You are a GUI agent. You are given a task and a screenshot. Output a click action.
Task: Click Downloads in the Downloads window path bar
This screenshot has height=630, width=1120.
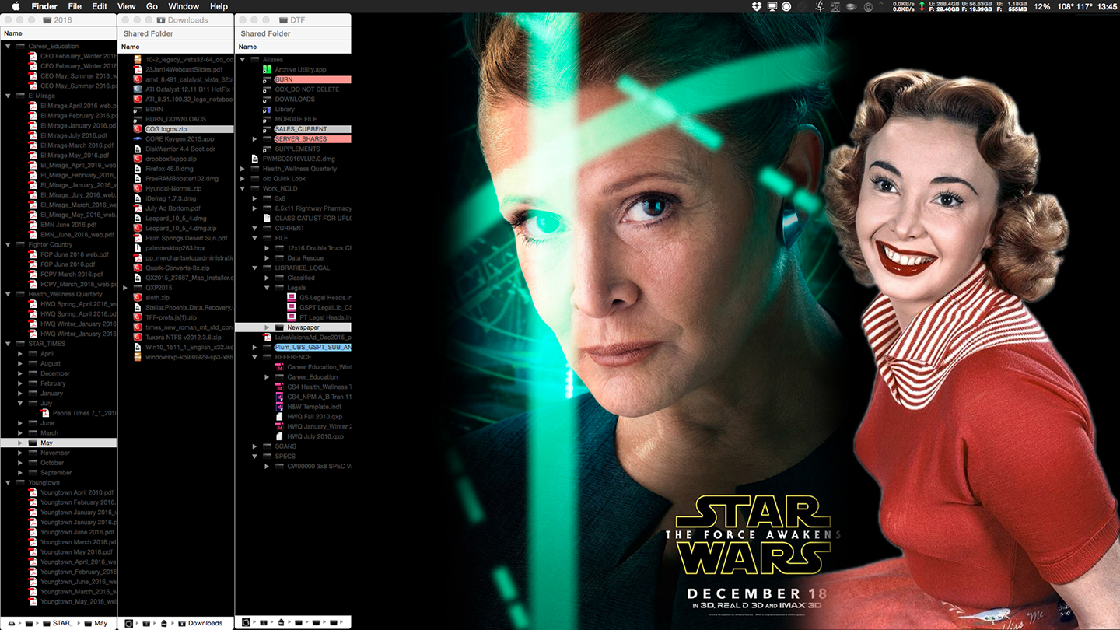(205, 623)
